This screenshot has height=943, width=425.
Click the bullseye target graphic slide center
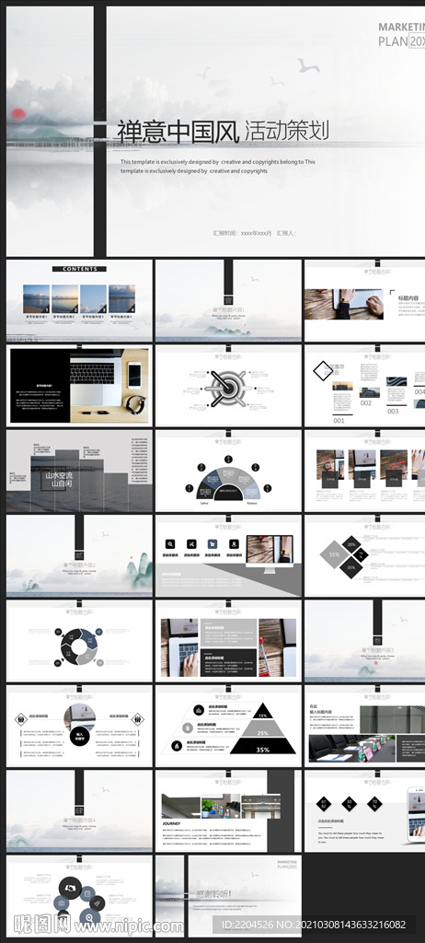coord(228,388)
